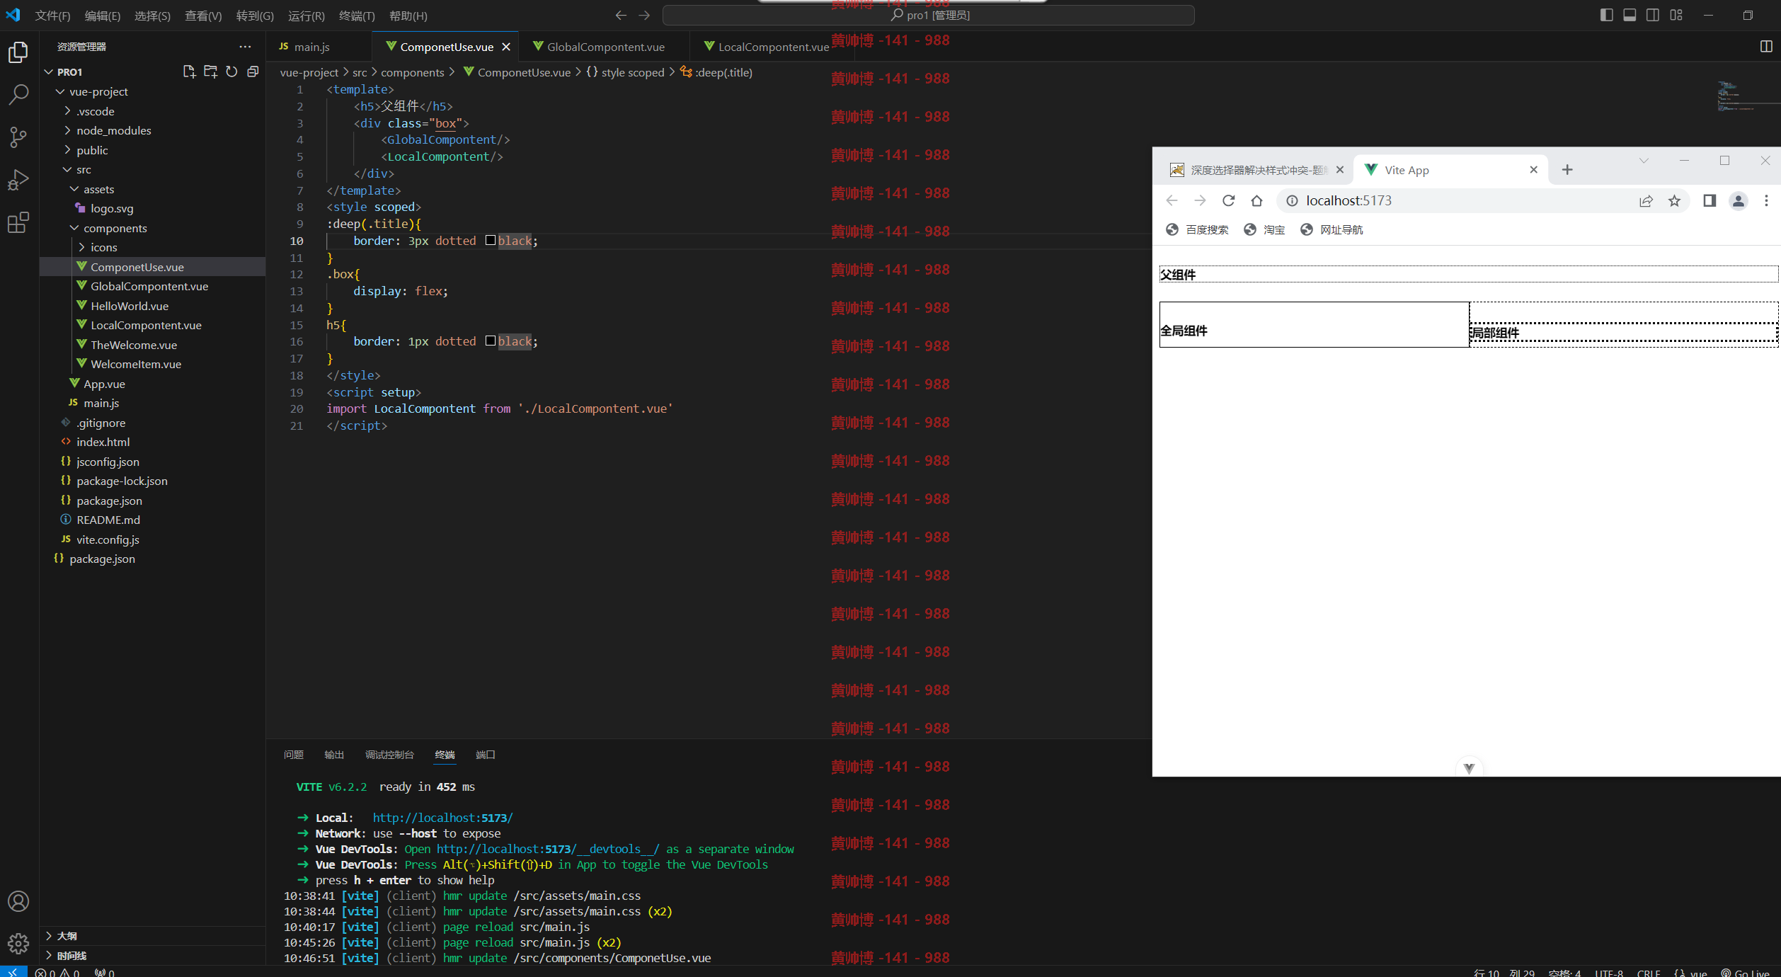1781x977 pixels.
Task: Switch to LocalCompontent.vue editor tab
Action: pos(773,47)
